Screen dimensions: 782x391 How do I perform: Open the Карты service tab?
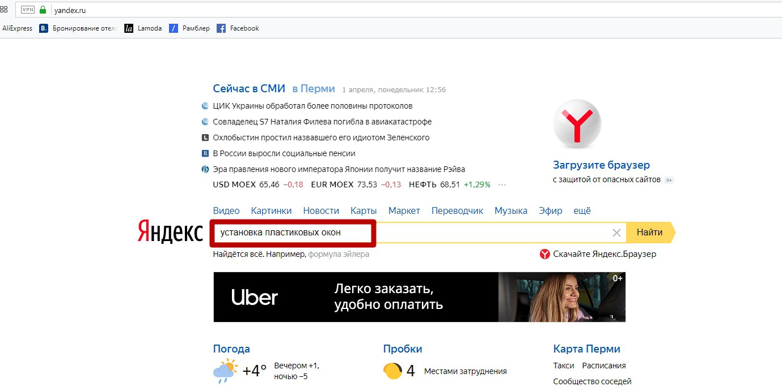pos(363,210)
